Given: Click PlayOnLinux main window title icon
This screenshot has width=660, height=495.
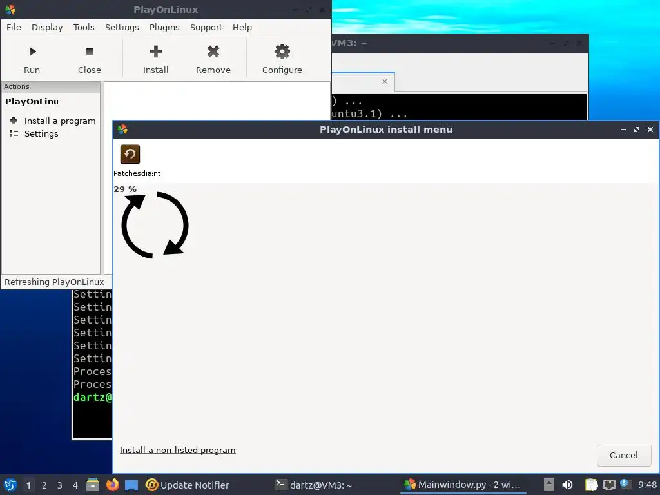Looking at the screenshot, I should 10,9.
